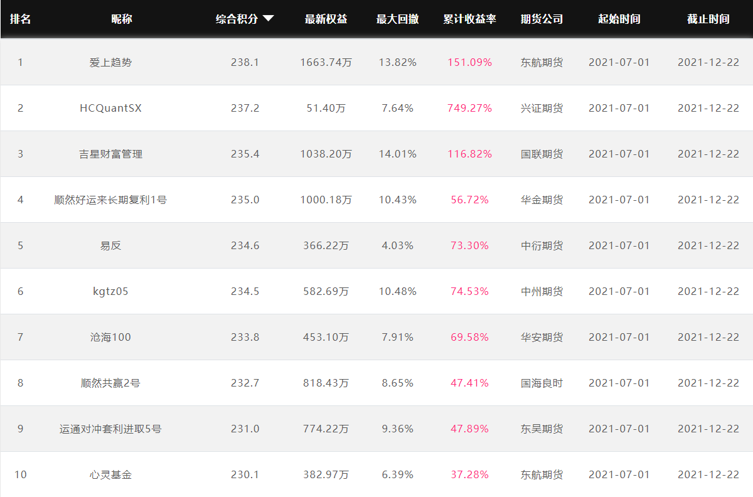This screenshot has width=753, height=497.
Task: Click the 774.22万 equity cell
Action: tap(326, 429)
